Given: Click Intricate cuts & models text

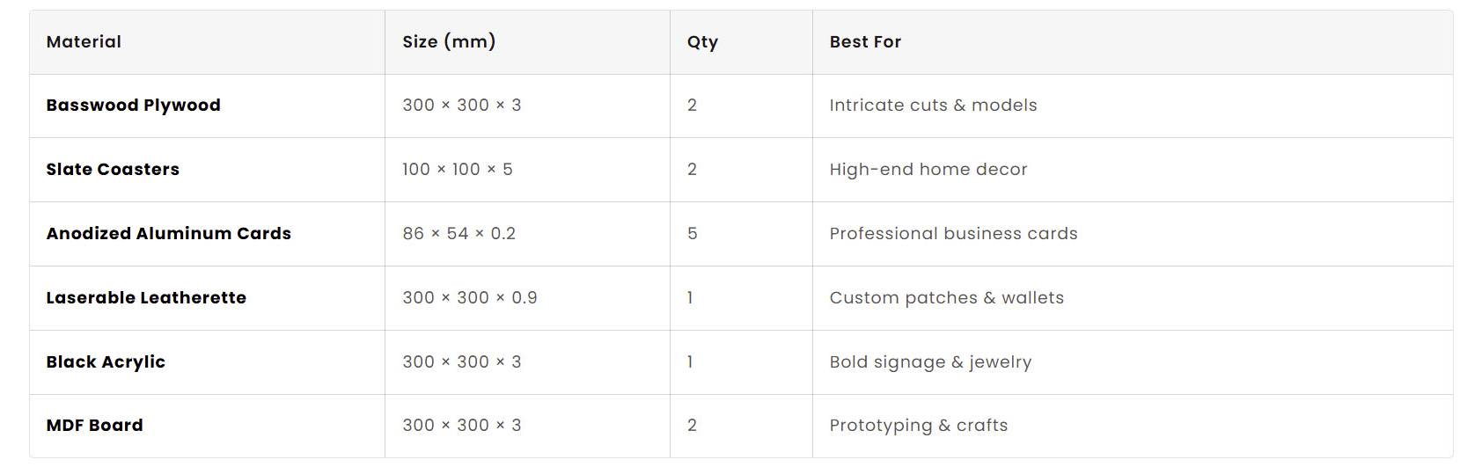Looking at the screenshot, I should pyautogui.click(x=933, y=105).
